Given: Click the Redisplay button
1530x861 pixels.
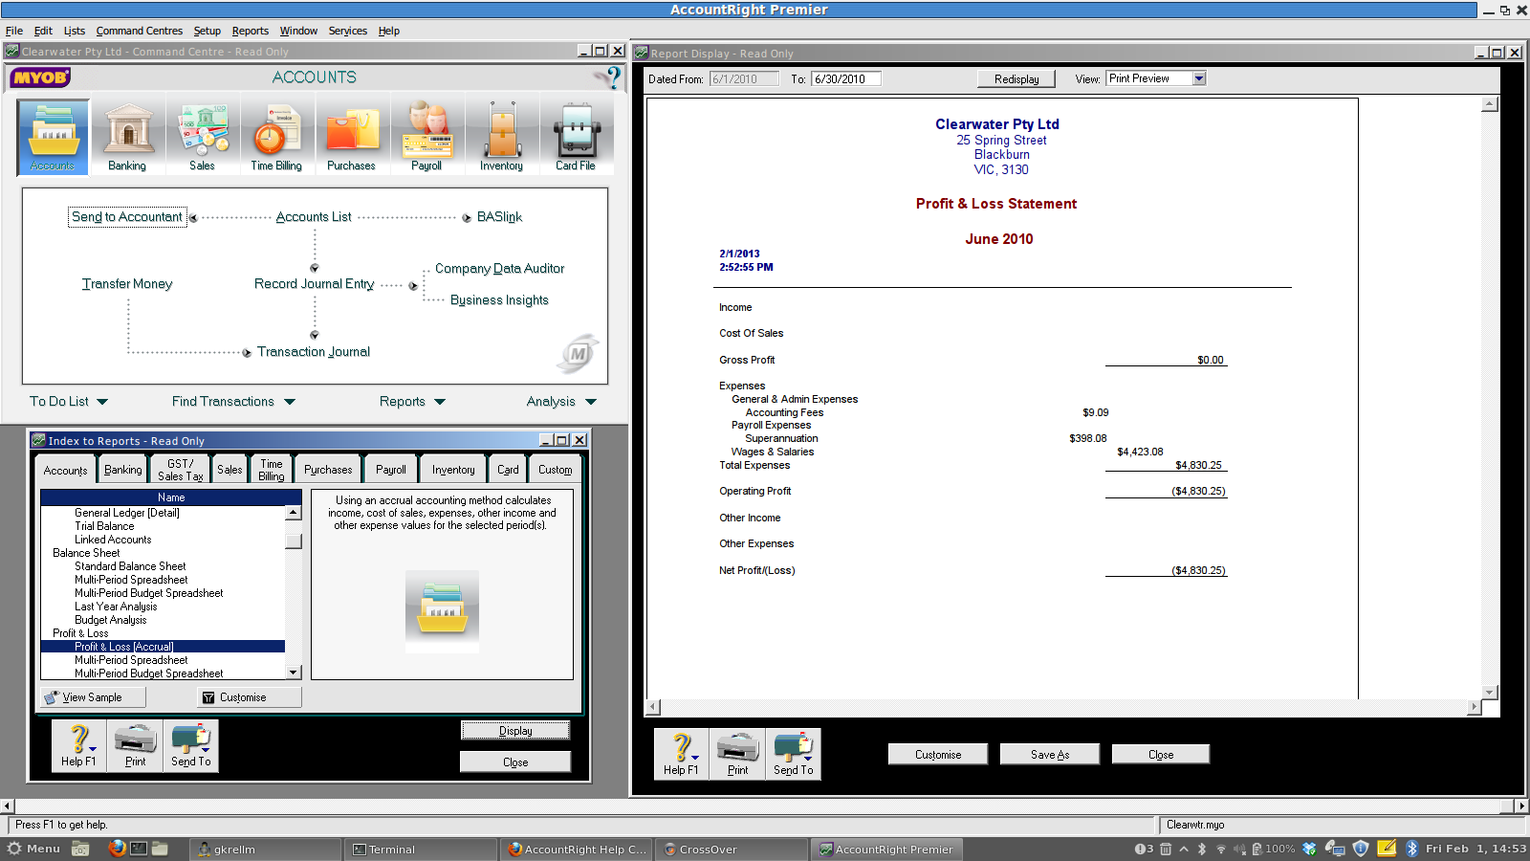Looking at the screenshot, I should [x=1016, y=79].
